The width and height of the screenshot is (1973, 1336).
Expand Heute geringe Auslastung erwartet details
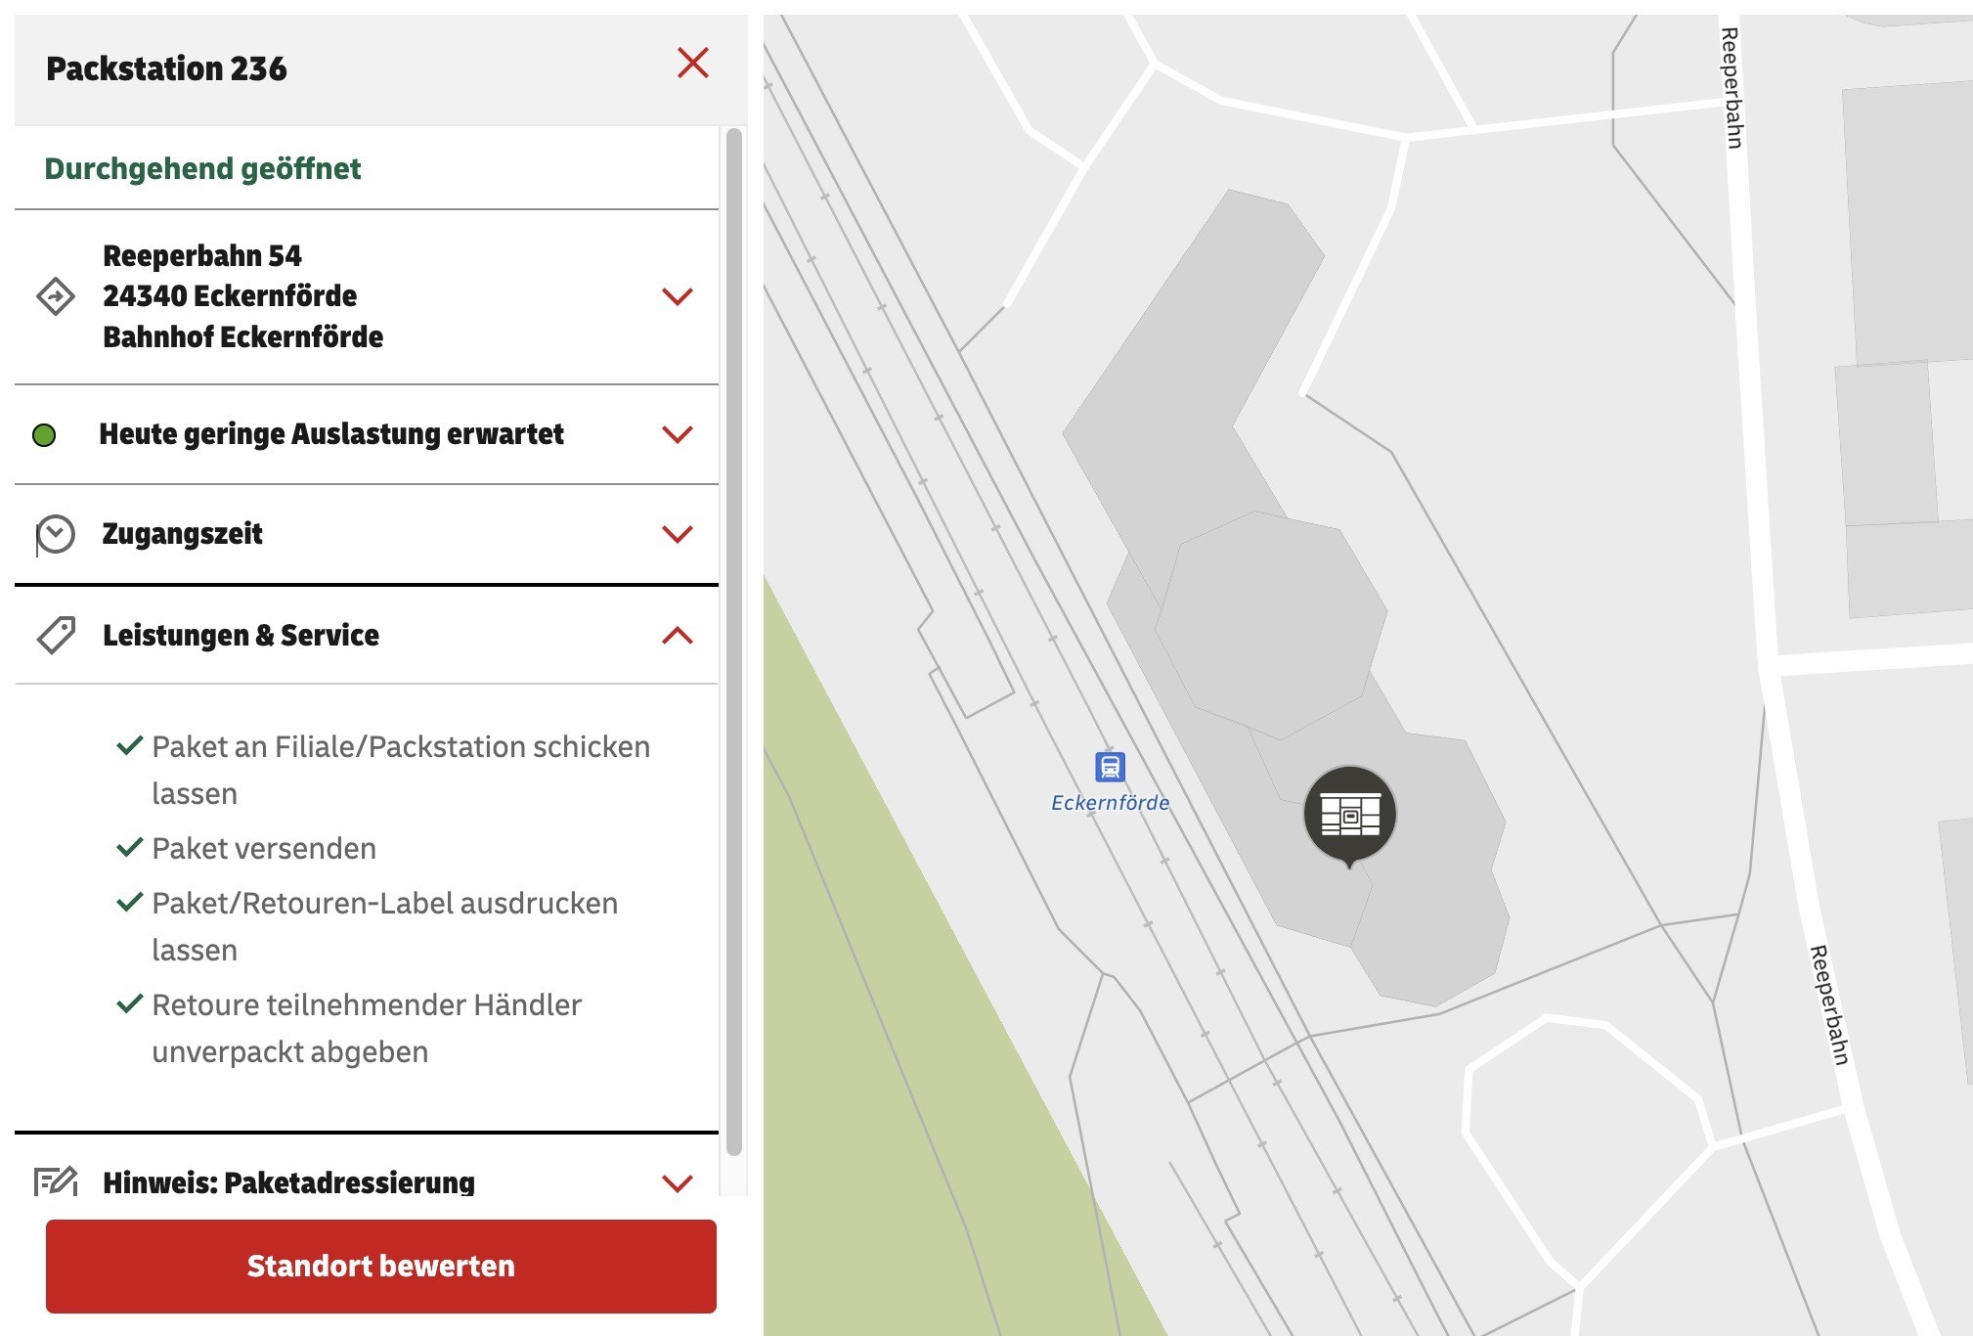pyautogui.click(x=678, y=434)
